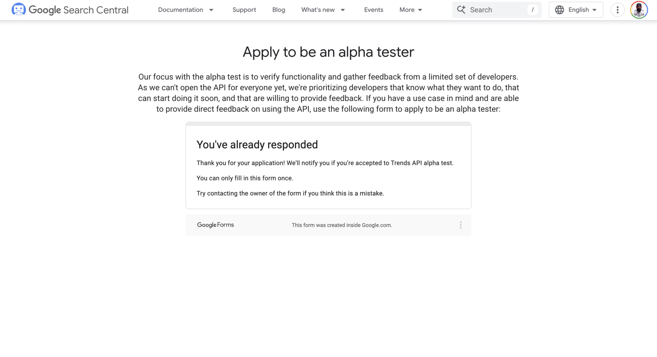This screenshot has height=357, width=657.
Task: Click the You've already responded heading
Action: pyautogui.click(x=257, y=144)
